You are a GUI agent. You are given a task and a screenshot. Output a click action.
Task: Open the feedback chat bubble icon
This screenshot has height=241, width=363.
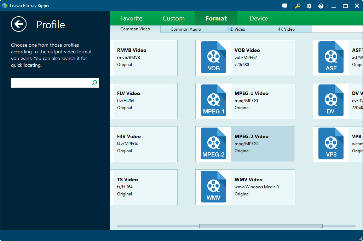[285, 6]
